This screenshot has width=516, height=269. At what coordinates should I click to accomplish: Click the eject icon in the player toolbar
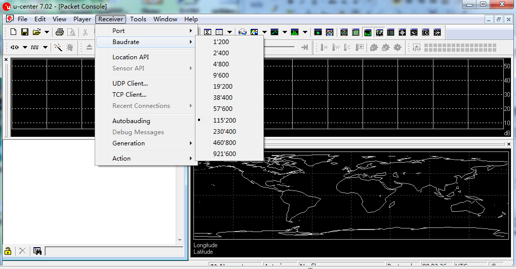[89, 48]
